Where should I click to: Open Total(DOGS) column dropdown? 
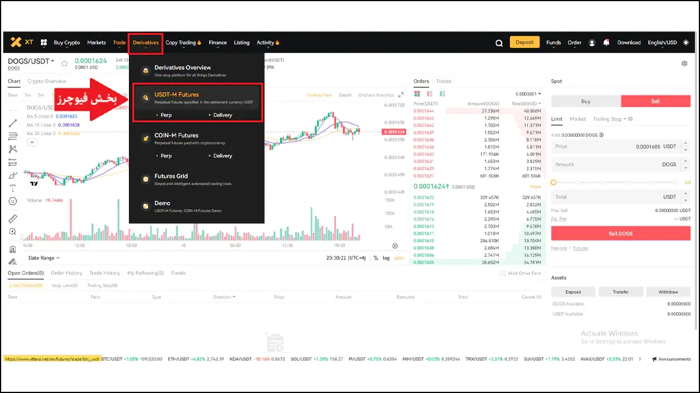[526, 104]
